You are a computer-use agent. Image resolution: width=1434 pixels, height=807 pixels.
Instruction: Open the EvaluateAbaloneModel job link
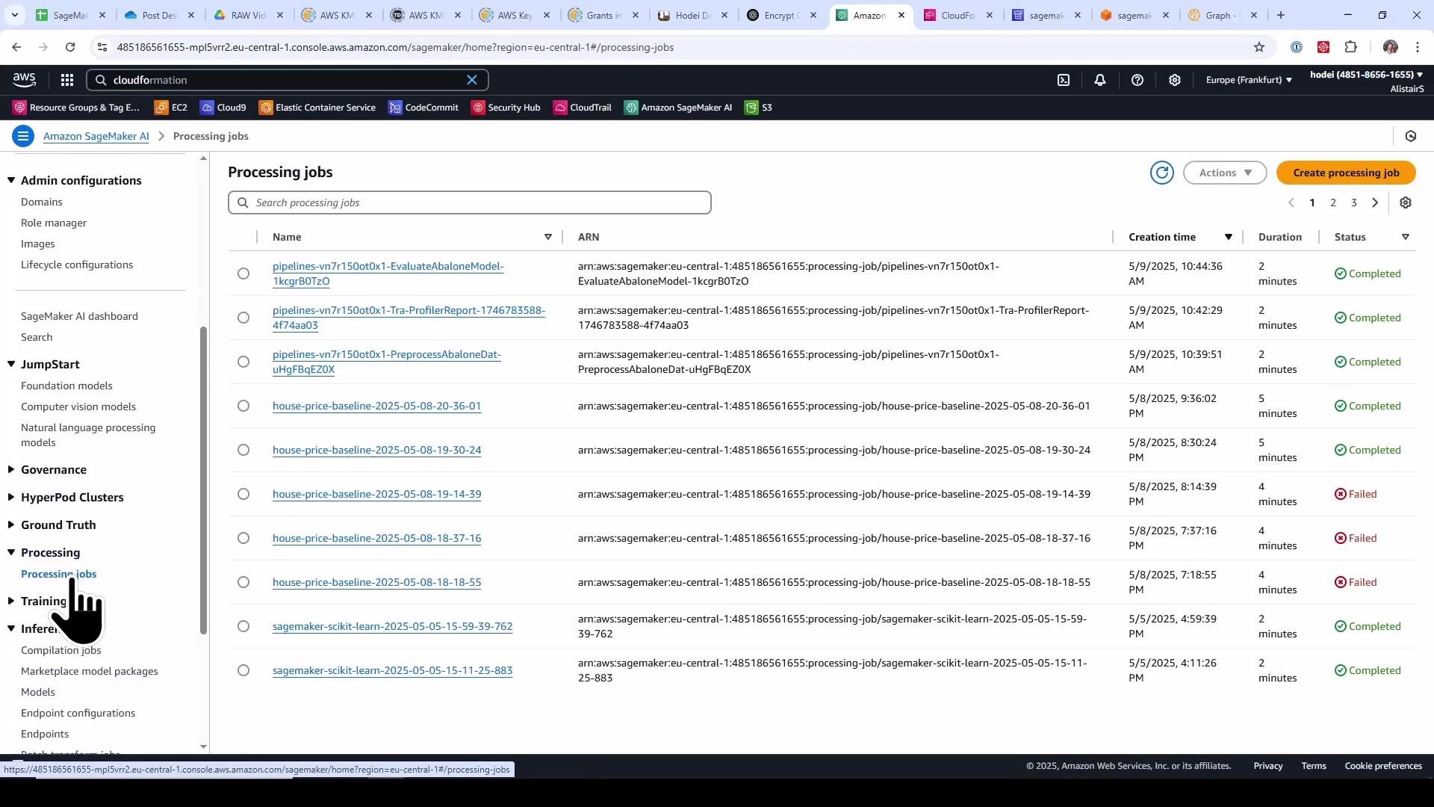click(x=388, y=274)
